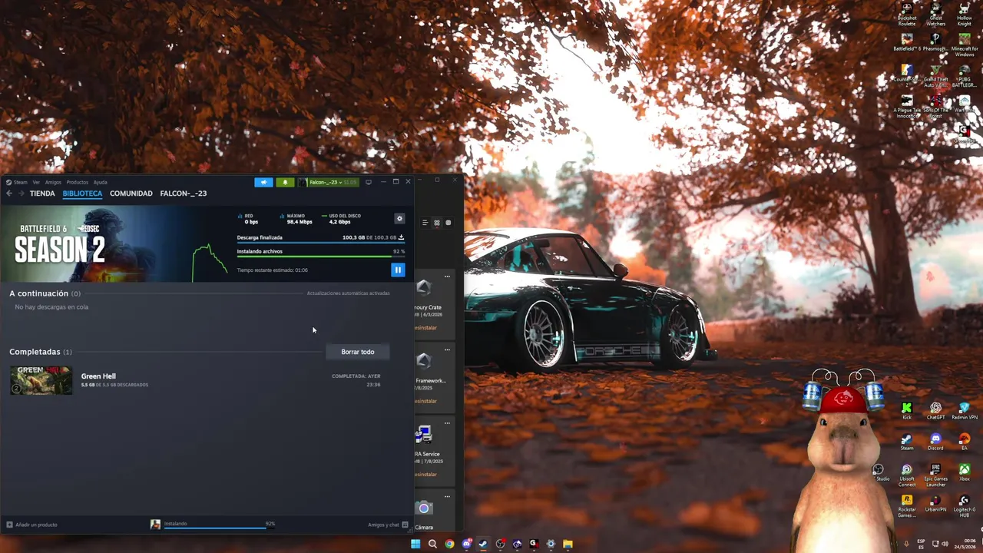Click the download icon next to 100,3 GB

401,237
